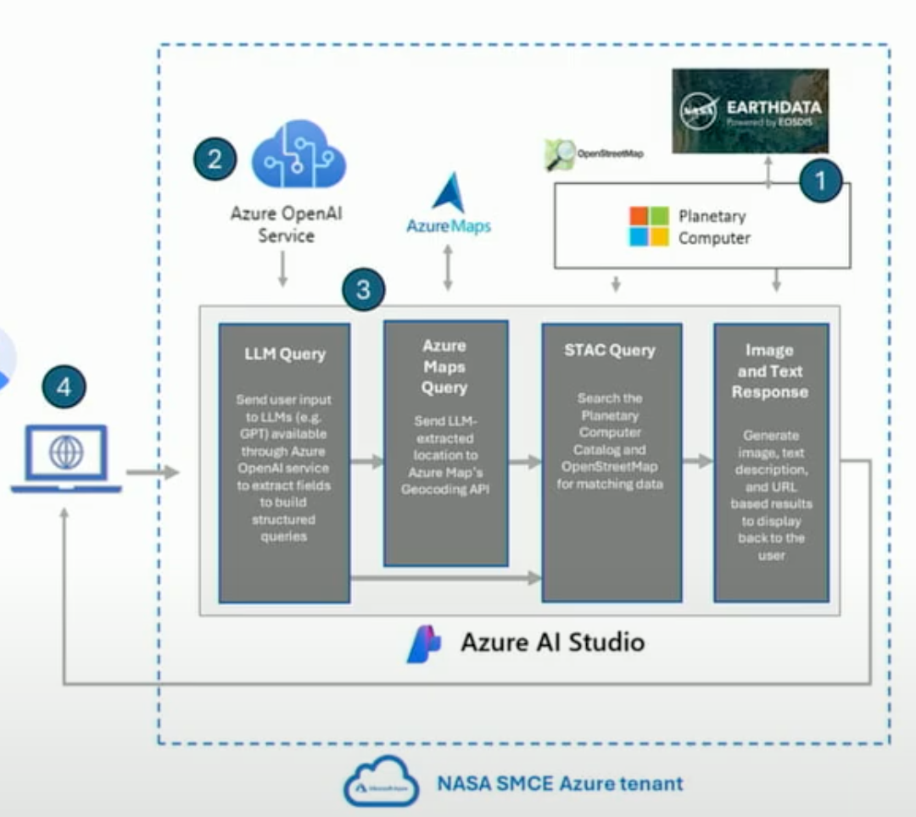Click the LLM Query box
The height and width of the screenshot is (817, 916).
284,463
